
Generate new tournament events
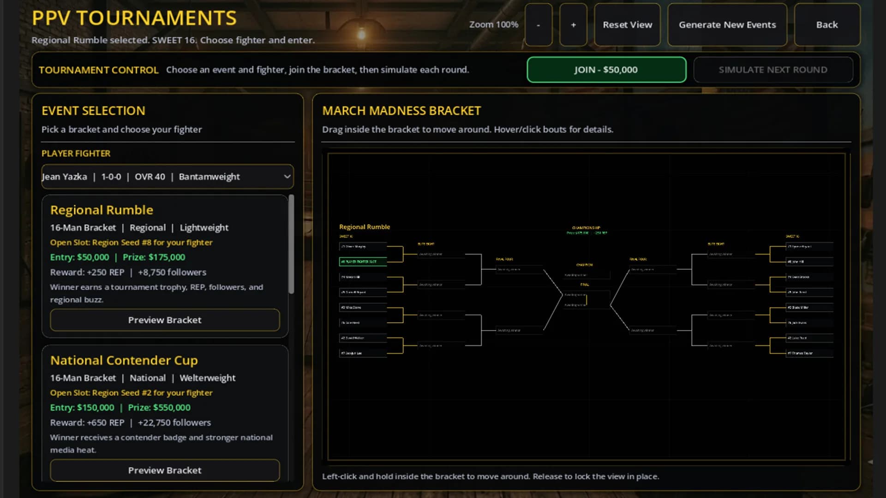pos(727,25)
